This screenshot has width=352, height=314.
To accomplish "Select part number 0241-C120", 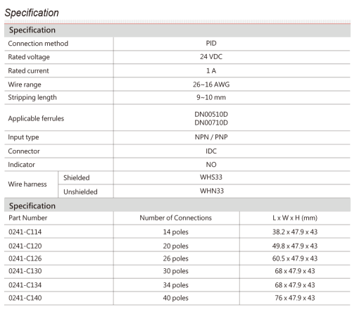I will pos(25,246).
